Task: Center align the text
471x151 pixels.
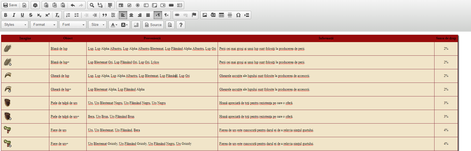Action: (x=131, y=15)
